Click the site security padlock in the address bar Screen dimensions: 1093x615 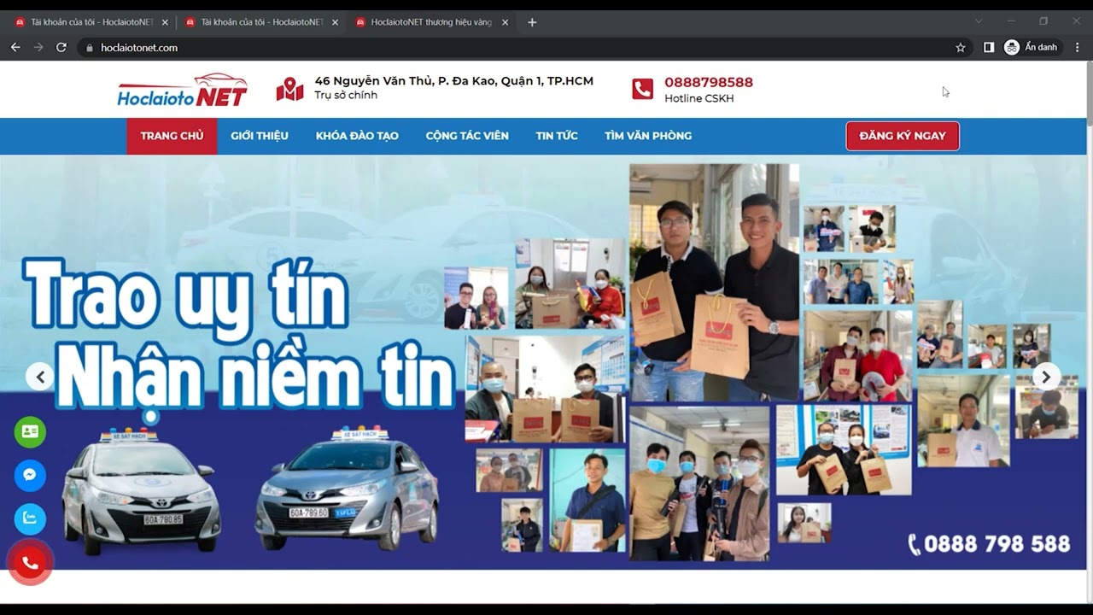[90, 49]
